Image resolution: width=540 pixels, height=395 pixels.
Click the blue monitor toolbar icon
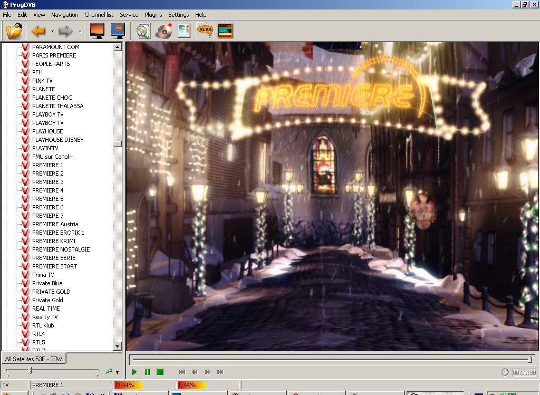(x=118, y=31)
